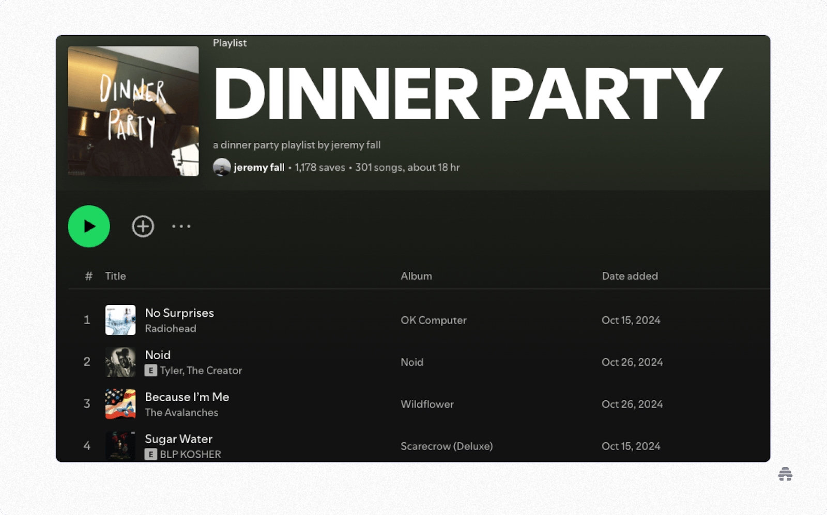This screenshot has height=515, width=827.
Task: Click the 'Playlist' label above the title
Action: point(230,43)
